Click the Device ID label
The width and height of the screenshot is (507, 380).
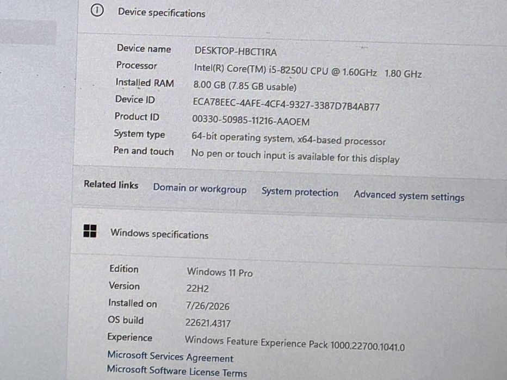(x=135, y=99)
